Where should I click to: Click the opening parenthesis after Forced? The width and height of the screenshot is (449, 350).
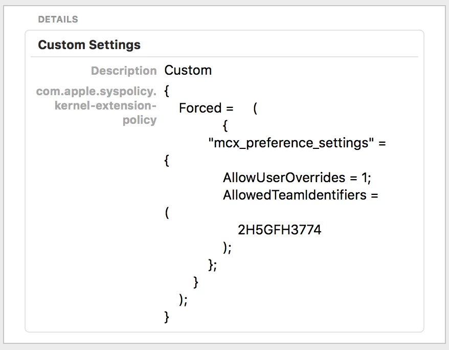click(x=255, y=108)
